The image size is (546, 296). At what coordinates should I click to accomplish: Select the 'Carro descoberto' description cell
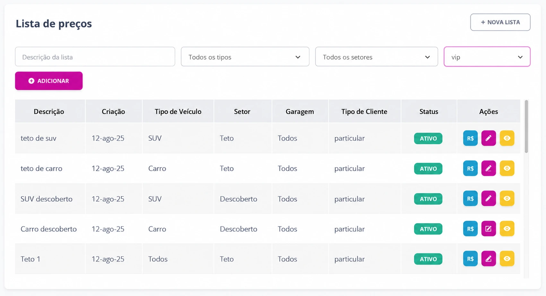pyautogui.click(x=50, y=229)
